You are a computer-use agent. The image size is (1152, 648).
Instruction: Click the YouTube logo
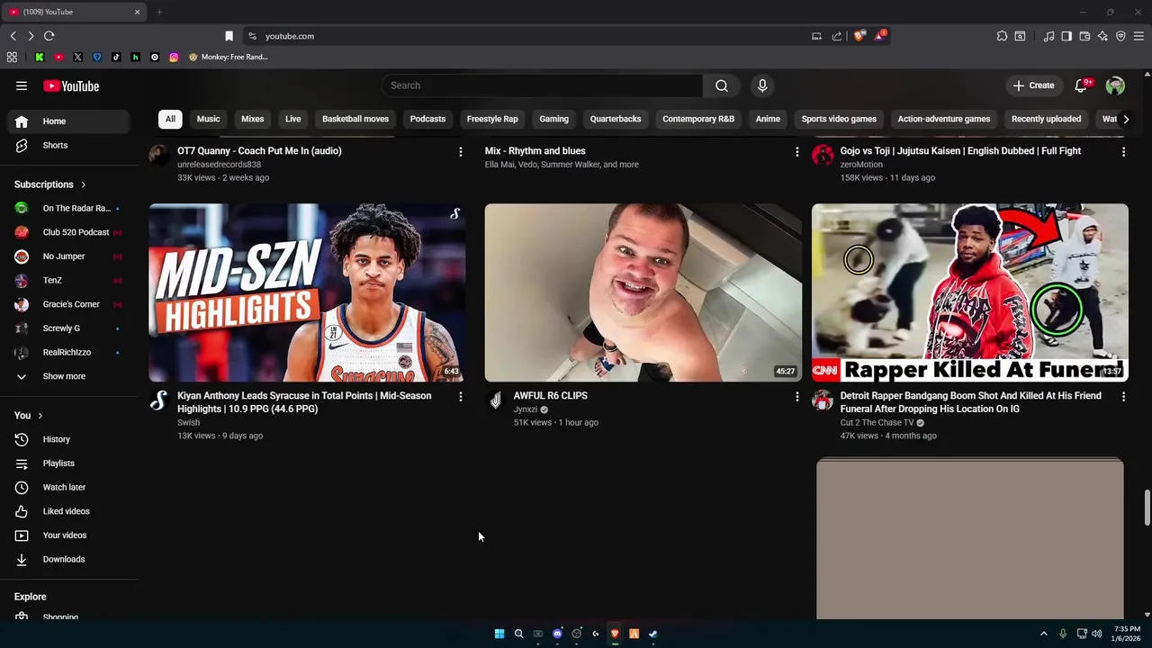tap(71, 86)
